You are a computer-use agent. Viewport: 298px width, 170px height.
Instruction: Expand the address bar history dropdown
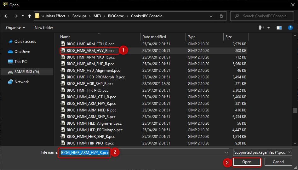[x=211, y=16]
